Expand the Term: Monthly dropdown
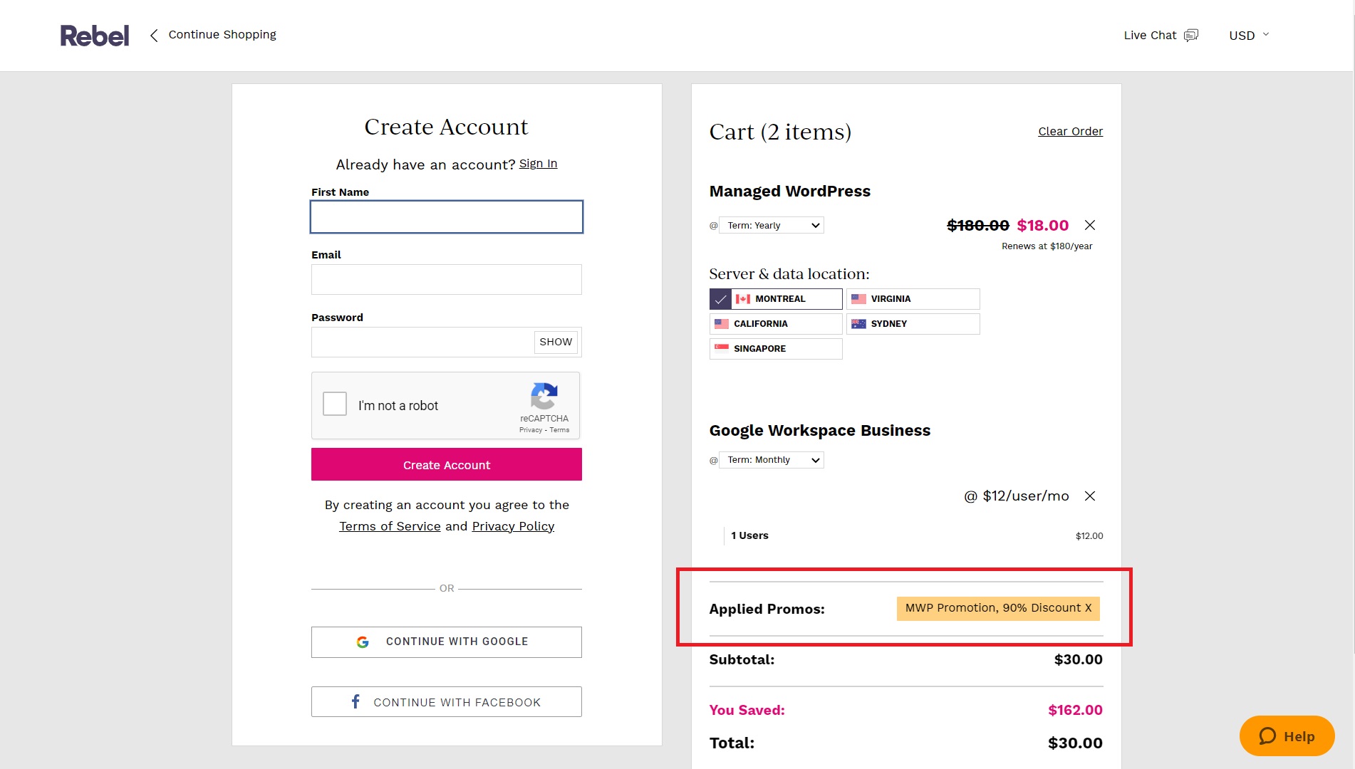Viewport: 1355px width, 769px height. (771, 460)
